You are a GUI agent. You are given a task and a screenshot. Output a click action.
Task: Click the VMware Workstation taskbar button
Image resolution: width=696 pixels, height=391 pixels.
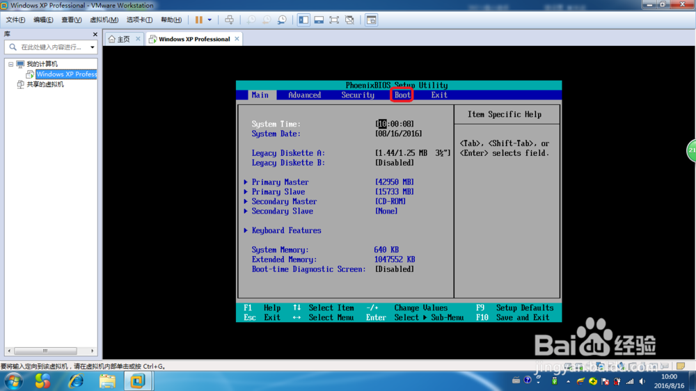pyautogui.click(x=138, y=381)
